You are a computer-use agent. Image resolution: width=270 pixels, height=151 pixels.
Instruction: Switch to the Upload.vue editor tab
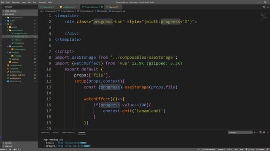[47, 7]
